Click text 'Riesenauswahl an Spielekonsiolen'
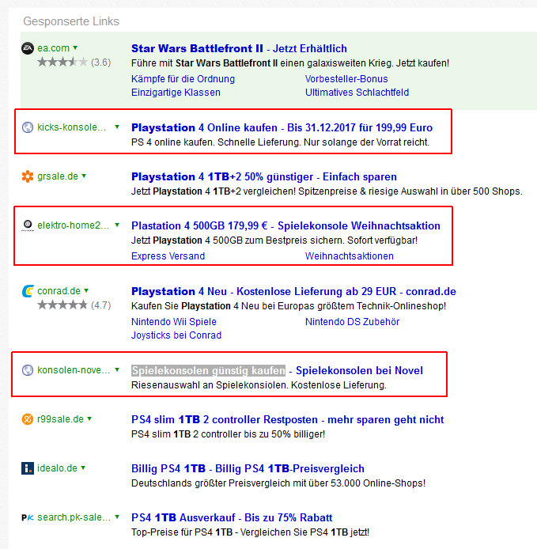The width and height of the screenshot is (537, 549). pos(210,385)
